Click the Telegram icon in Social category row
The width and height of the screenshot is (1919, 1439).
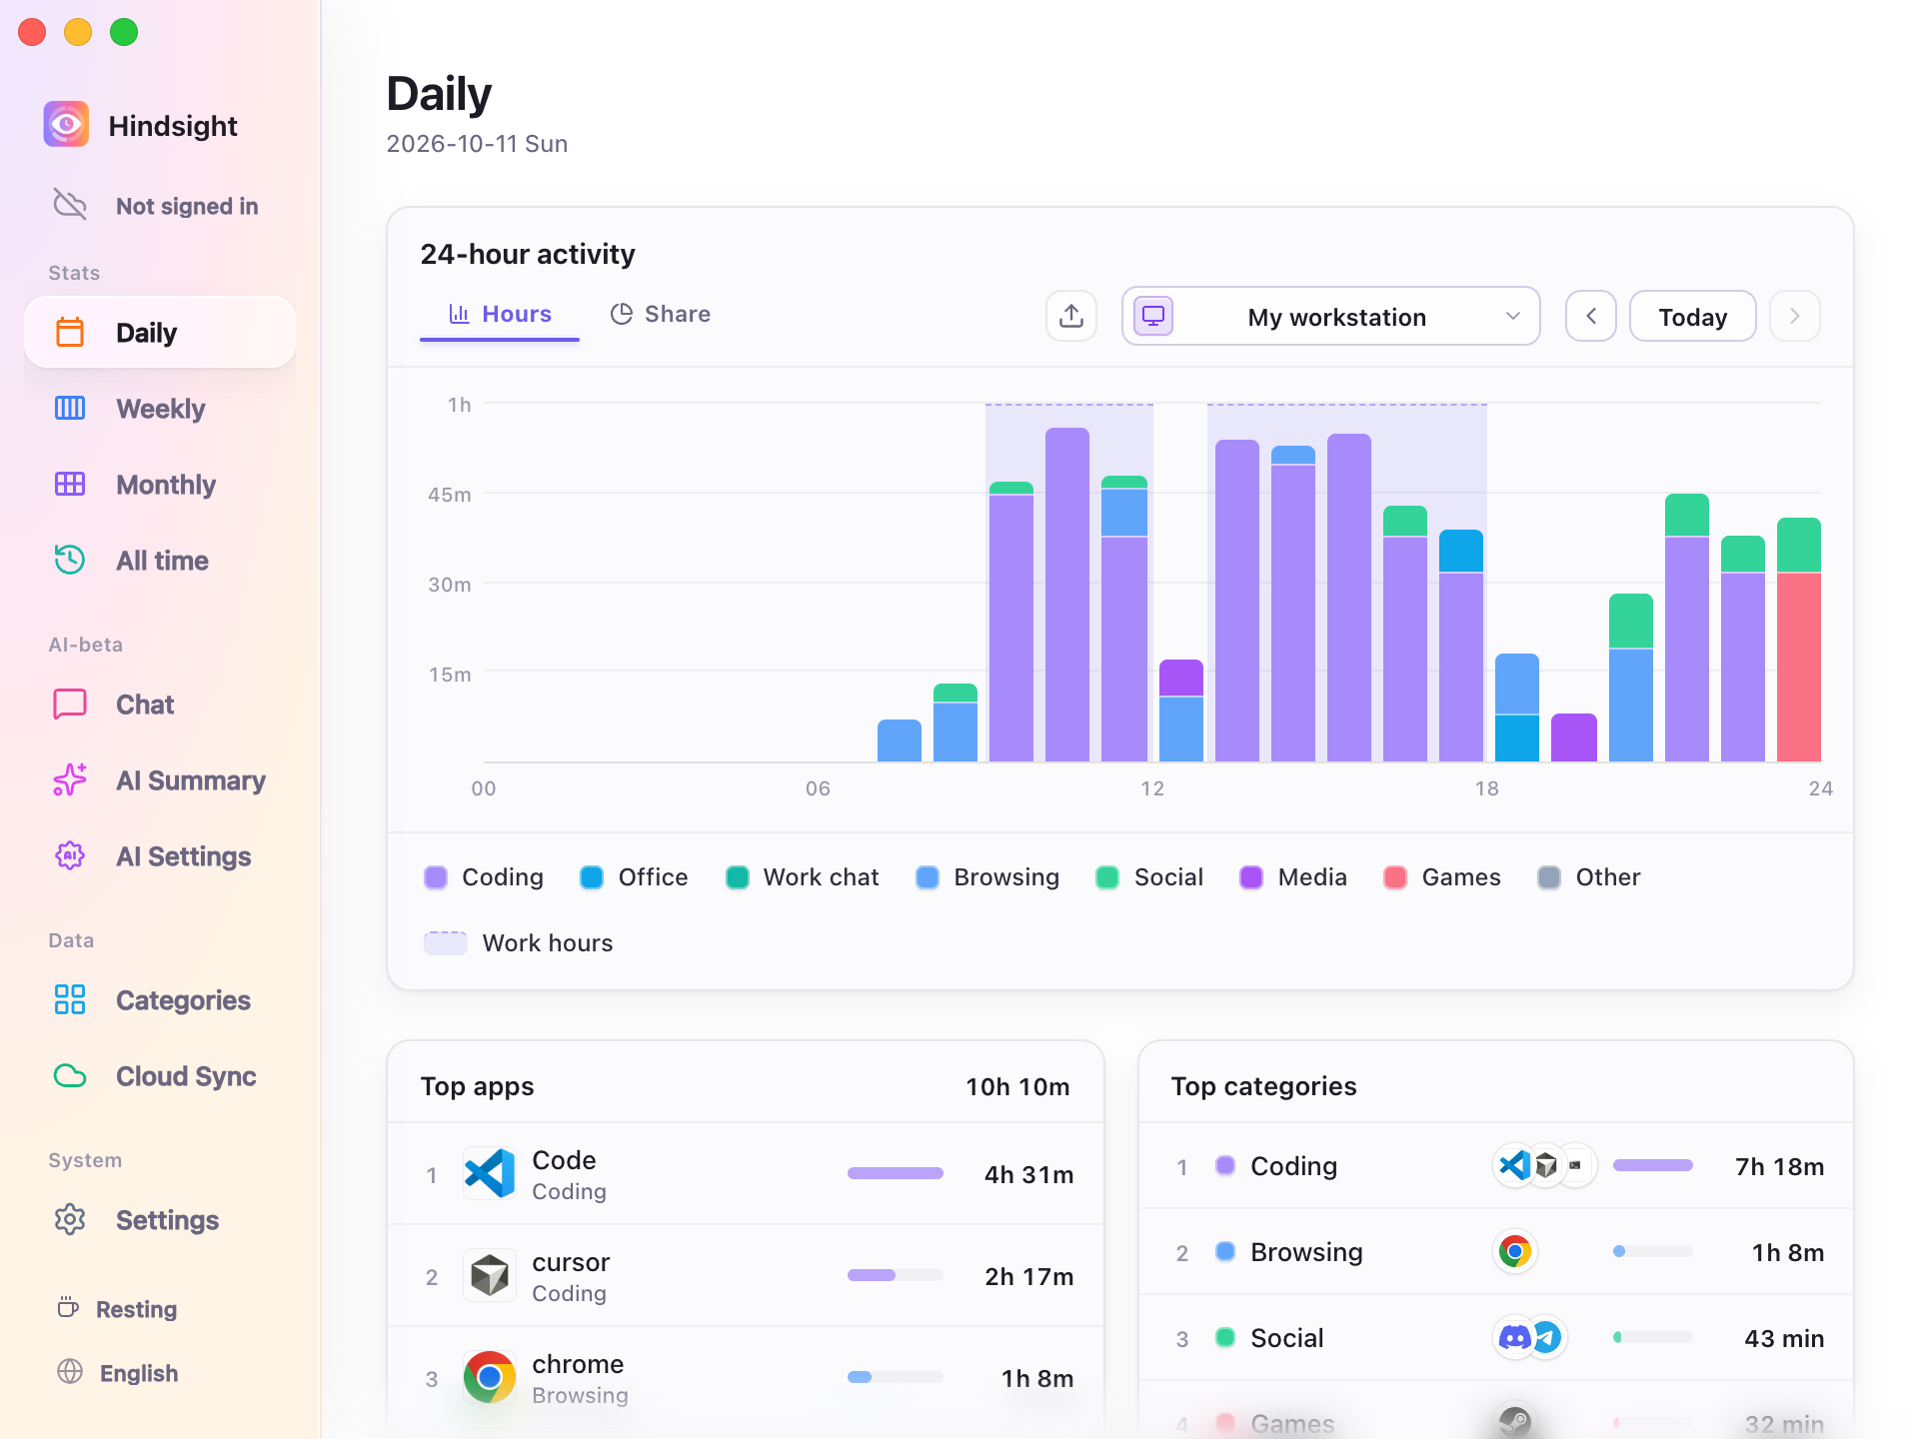pos(1546,1337)
